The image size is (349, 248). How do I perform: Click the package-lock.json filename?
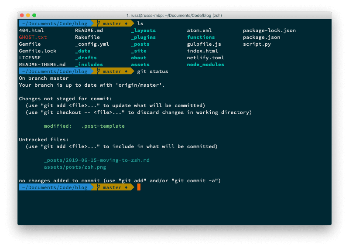269,31
